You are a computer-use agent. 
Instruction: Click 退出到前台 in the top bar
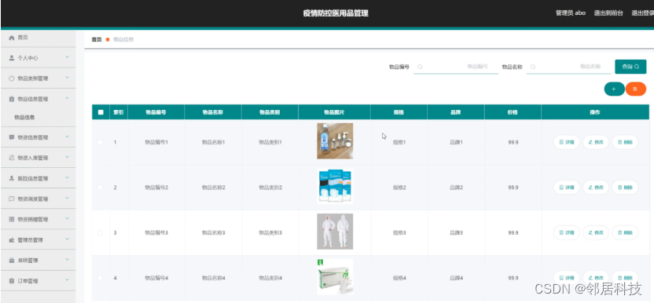[608, 13]
